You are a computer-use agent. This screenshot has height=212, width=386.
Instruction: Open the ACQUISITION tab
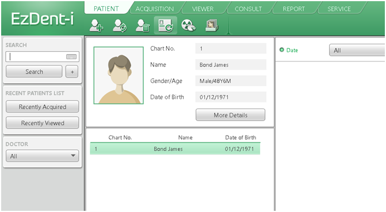coord(155,9)
